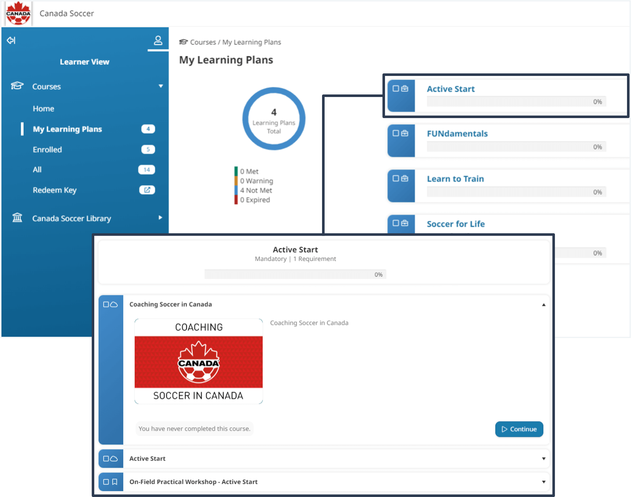
Task: Toggle the status box for Coaching Soccer in Canada
Action: tap(106, 304)
